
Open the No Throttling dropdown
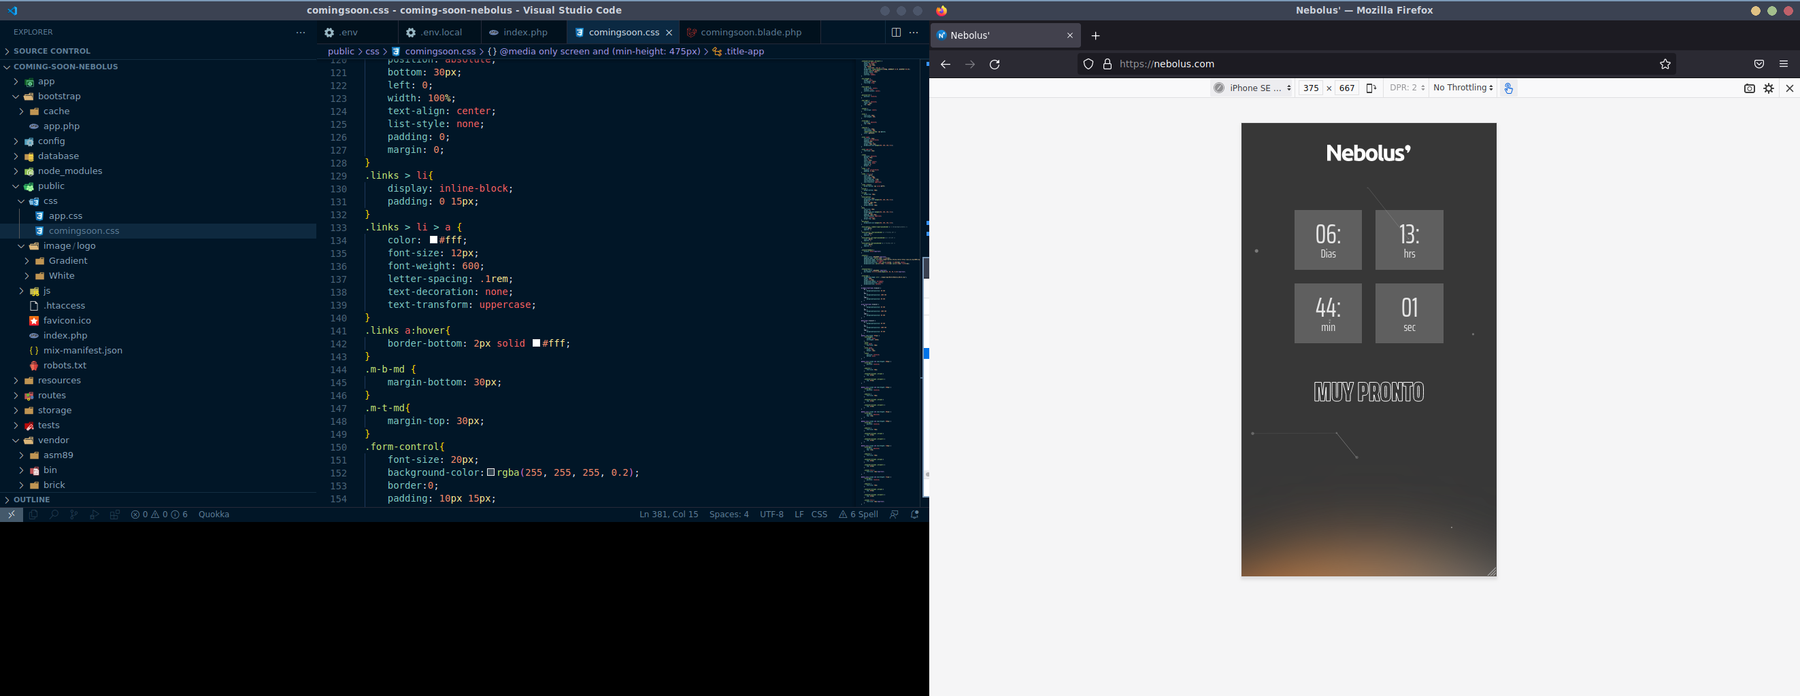(x=1463, y=88)
